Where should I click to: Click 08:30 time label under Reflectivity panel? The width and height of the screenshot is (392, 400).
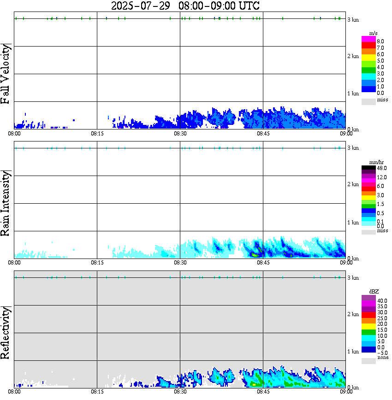click(180, 392)
